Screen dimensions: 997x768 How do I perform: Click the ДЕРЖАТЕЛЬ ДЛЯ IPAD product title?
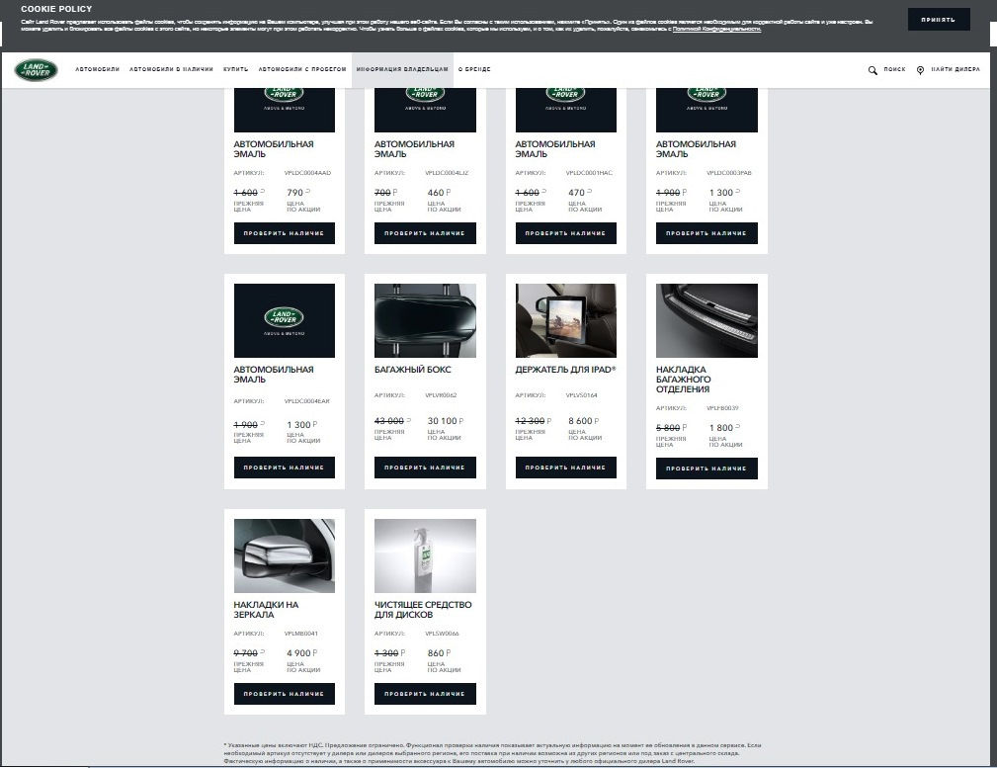tap(565, 370)
